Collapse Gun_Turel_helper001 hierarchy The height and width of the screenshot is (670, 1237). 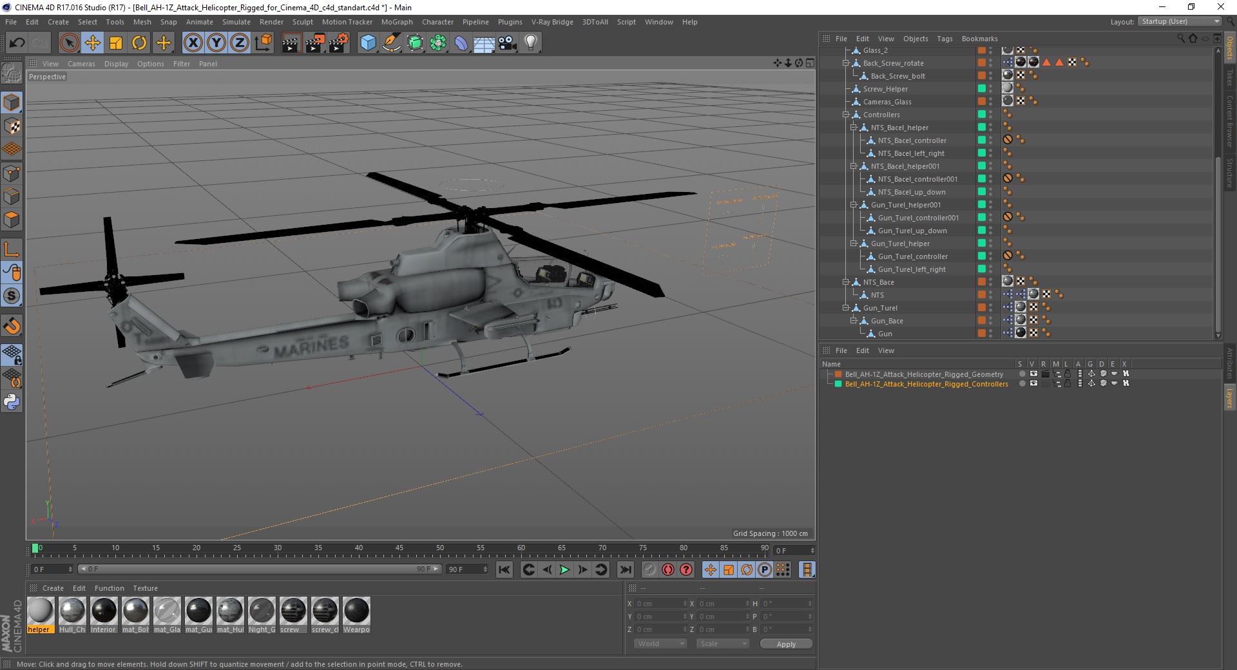point(853,205)
